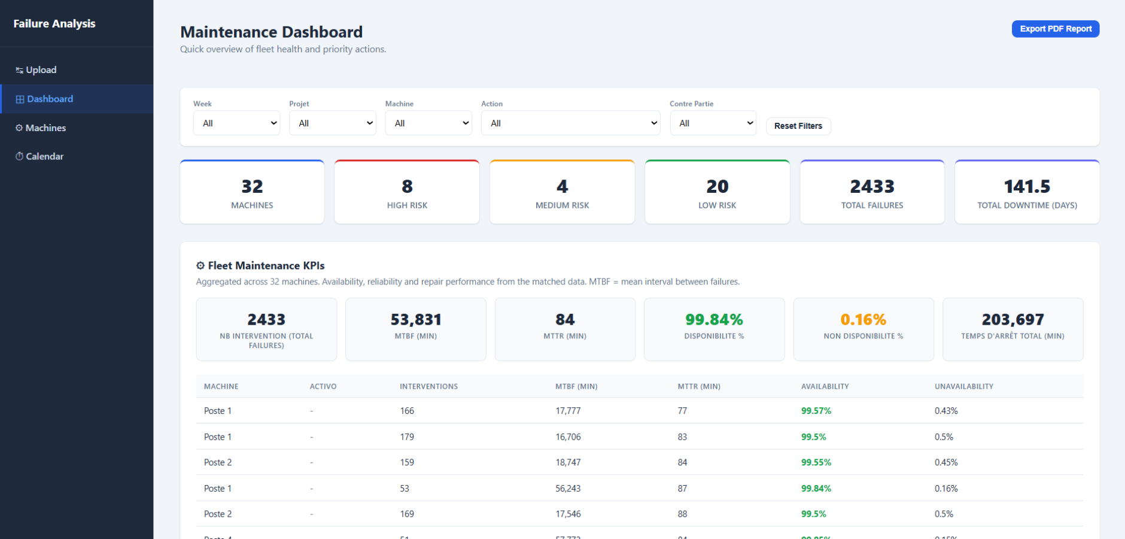Click the 17,777 MTBF cell

(568, 411)
